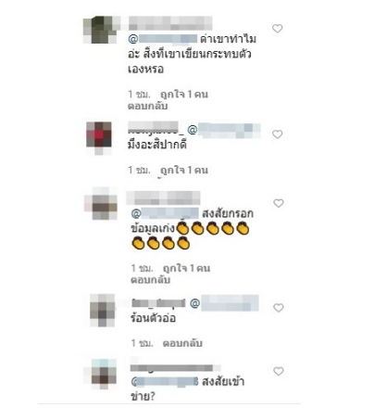Reply to the สงสัยกรอกข้อมูลเก่ง comment

150,280
